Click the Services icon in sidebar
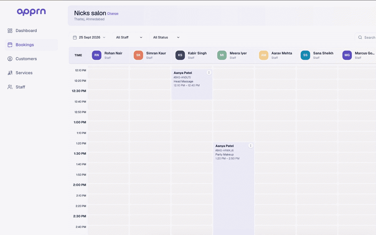 point(10,73)
